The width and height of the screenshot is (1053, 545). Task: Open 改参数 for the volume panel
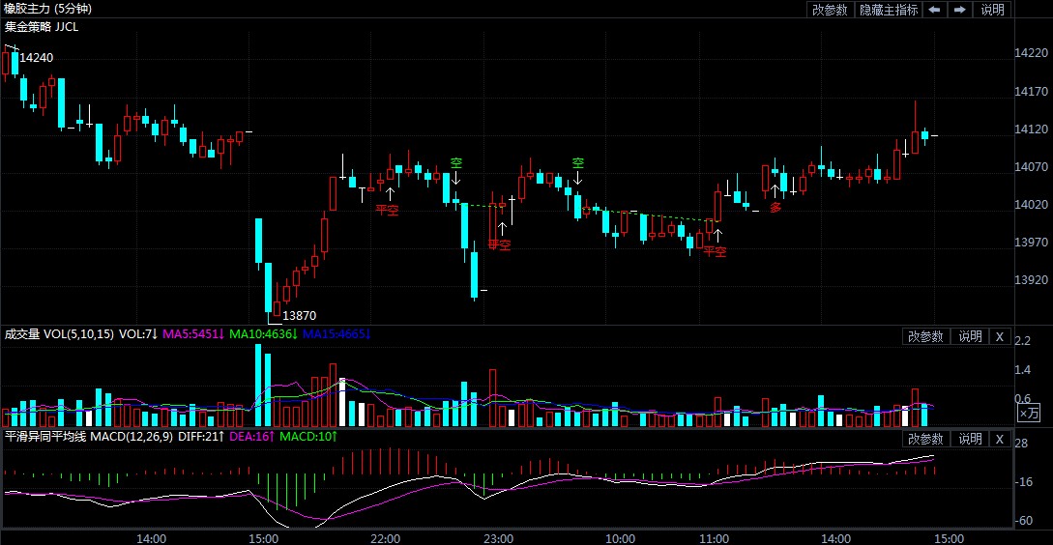924,336
